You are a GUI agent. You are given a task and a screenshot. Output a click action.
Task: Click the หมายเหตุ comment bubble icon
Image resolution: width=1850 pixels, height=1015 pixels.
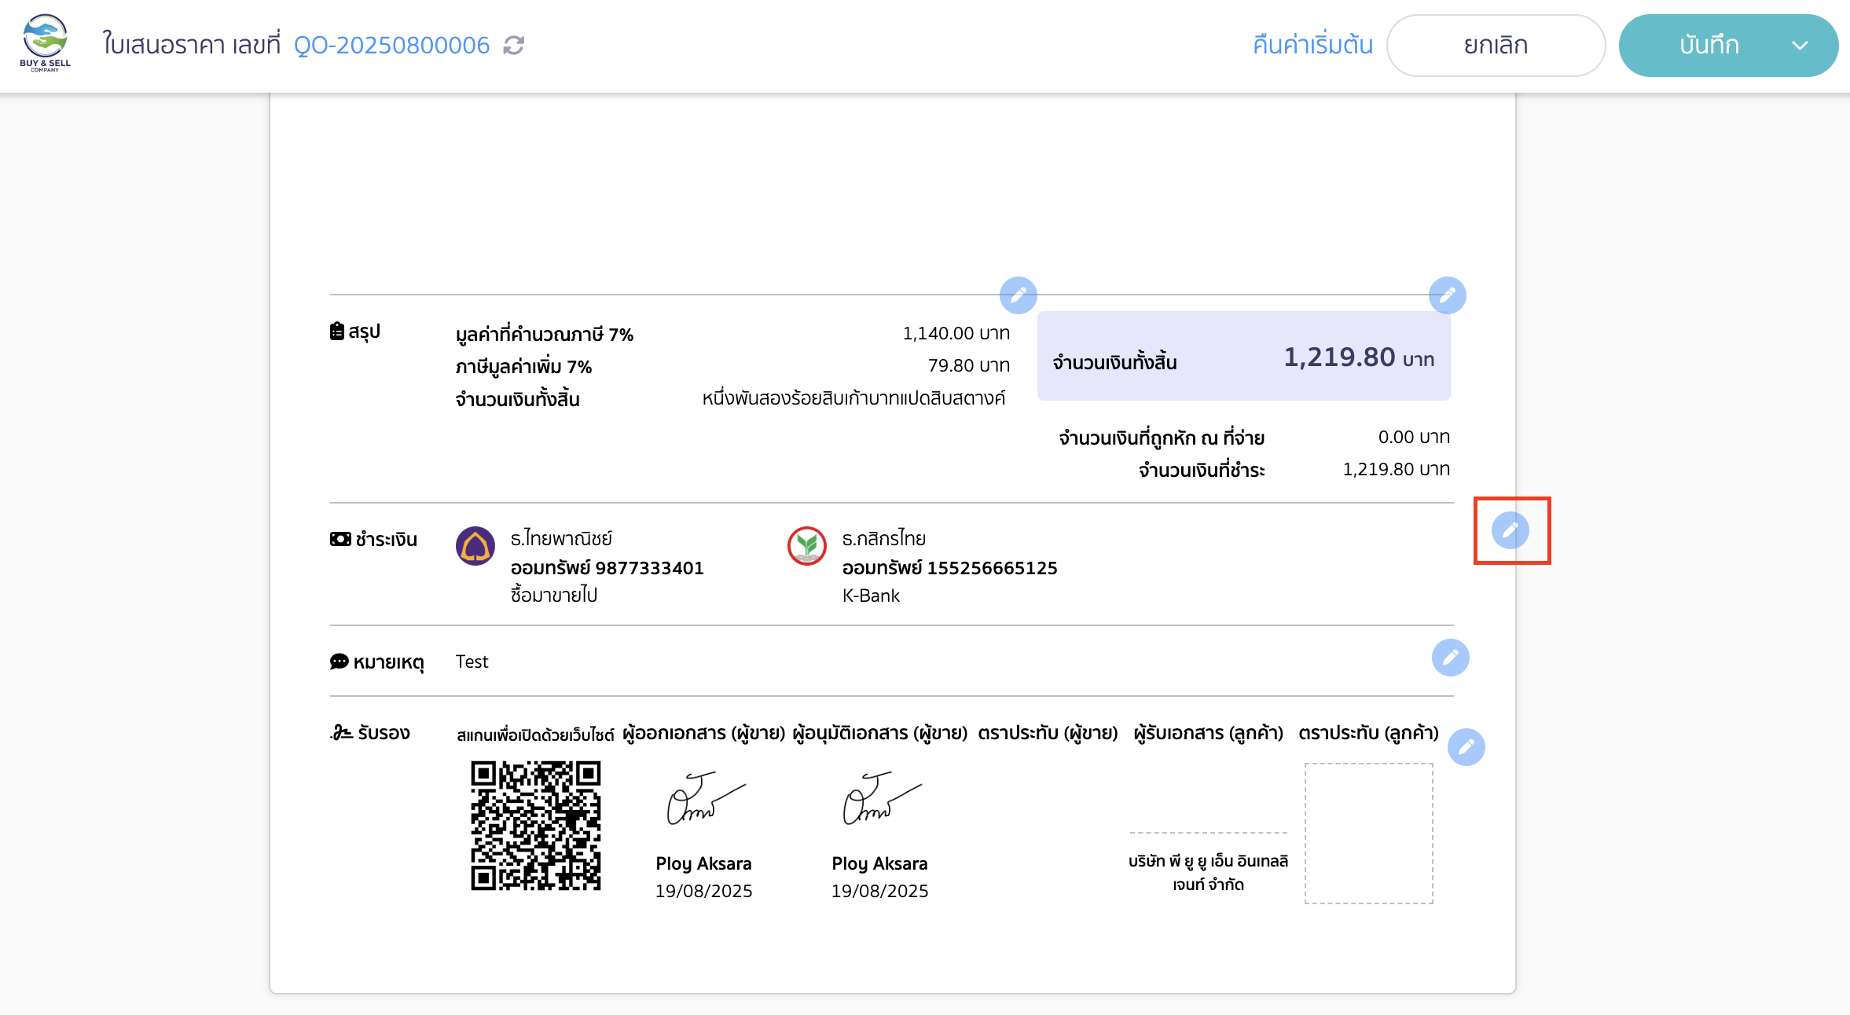(339, 661)
